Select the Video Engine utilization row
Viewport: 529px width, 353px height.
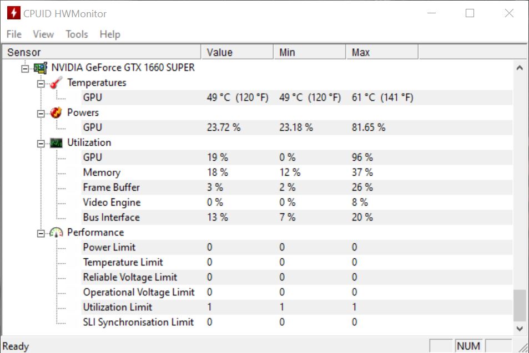coord(112,202)
